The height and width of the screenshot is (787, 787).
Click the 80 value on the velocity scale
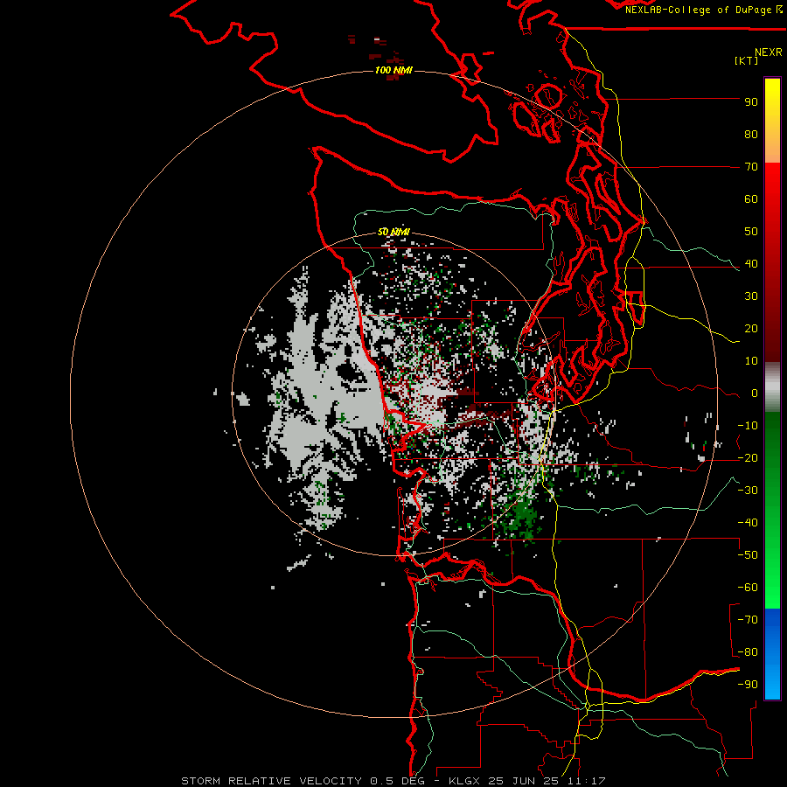(751, 134)
